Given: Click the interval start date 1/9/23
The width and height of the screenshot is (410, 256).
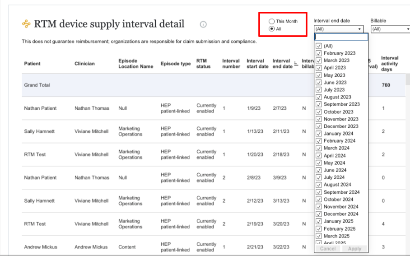Looking at the screenshot, I should pos(254,108).
